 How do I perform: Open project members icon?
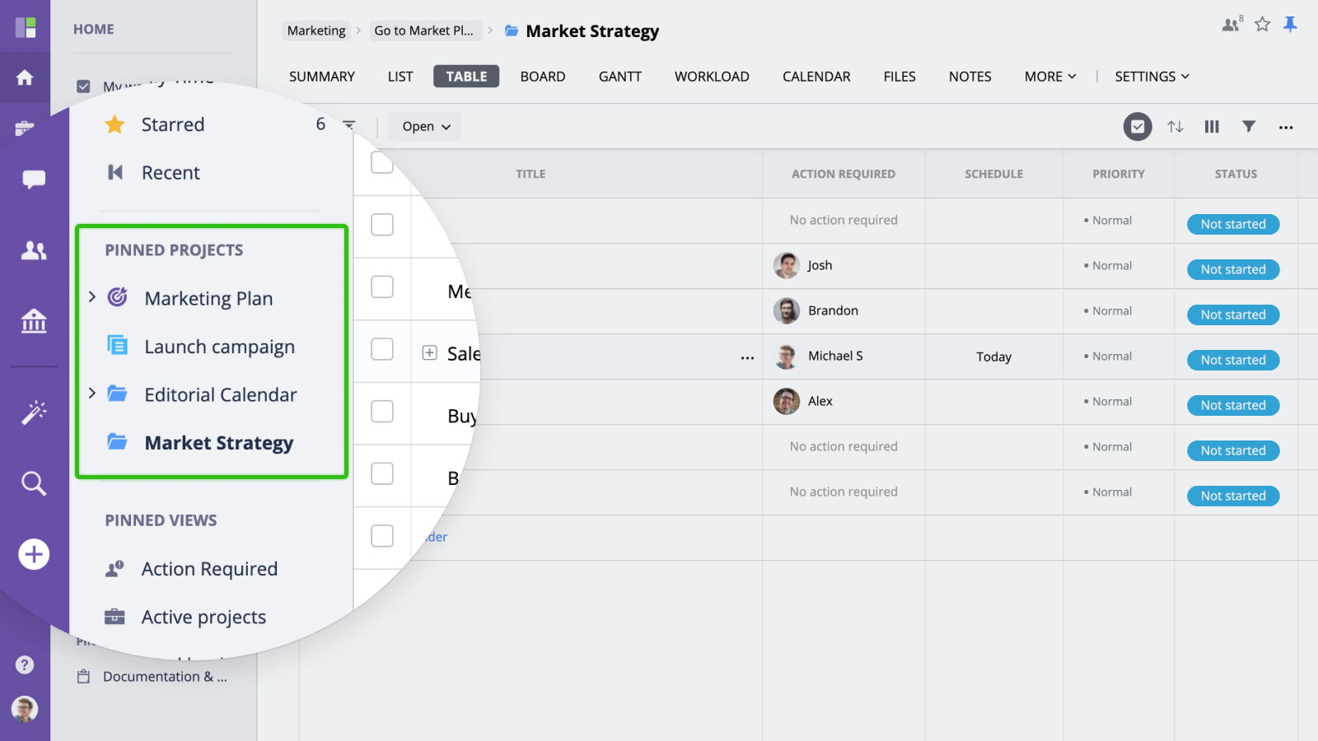coord(1232,25)
